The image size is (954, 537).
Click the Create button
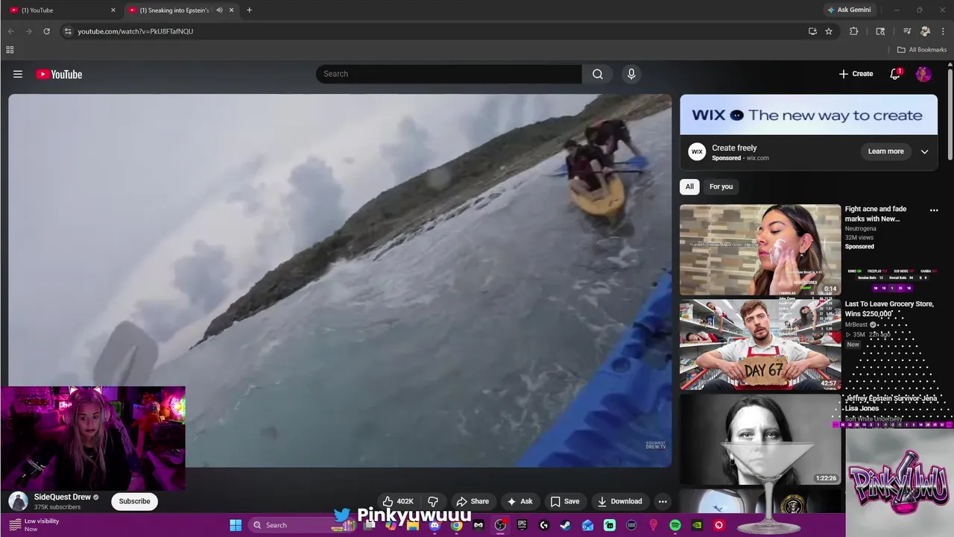coord(856,74)
